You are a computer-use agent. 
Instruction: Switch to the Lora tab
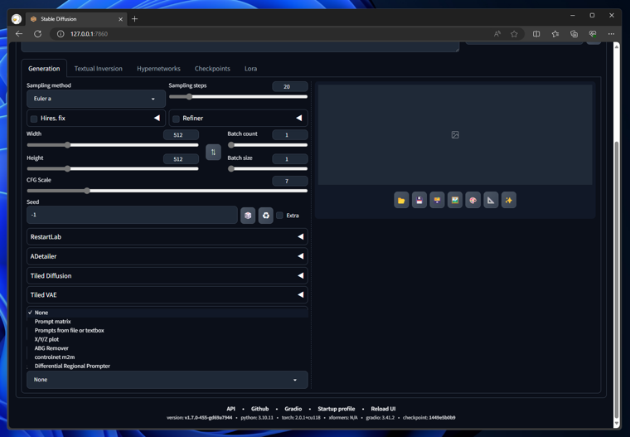click(x=250, y=68)
